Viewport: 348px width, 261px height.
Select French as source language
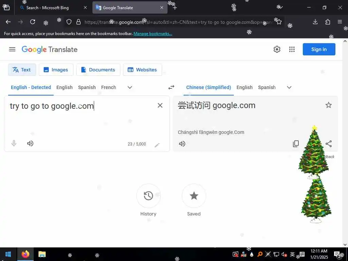(x=108, y=87)
